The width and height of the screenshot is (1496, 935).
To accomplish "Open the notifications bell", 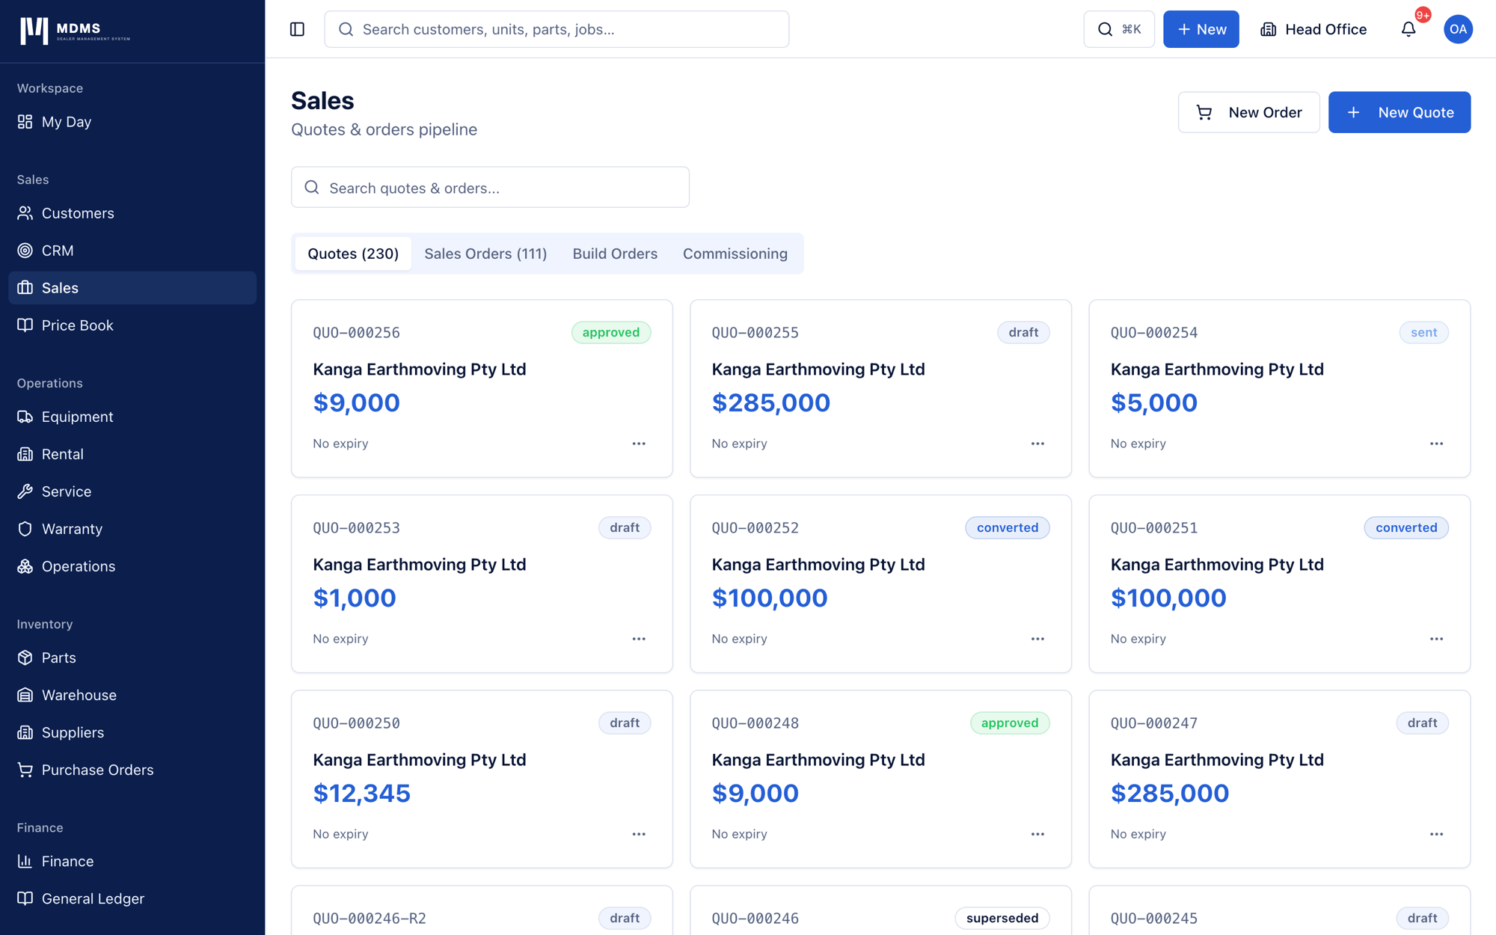I will click(x=1408, y=29).
